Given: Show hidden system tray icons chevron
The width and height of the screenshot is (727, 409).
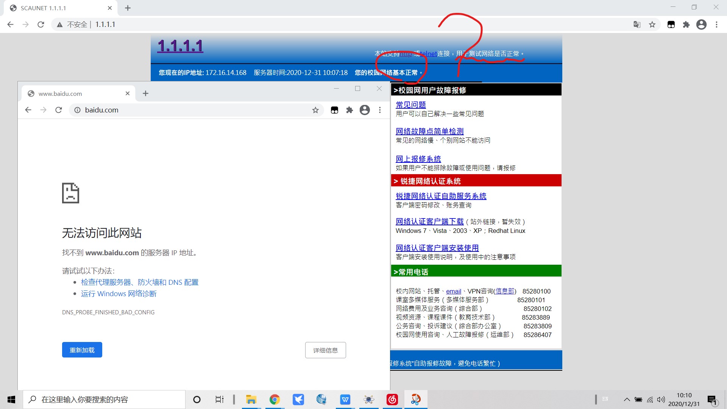Looking at the screenshot, I should [x=627, y=400].
